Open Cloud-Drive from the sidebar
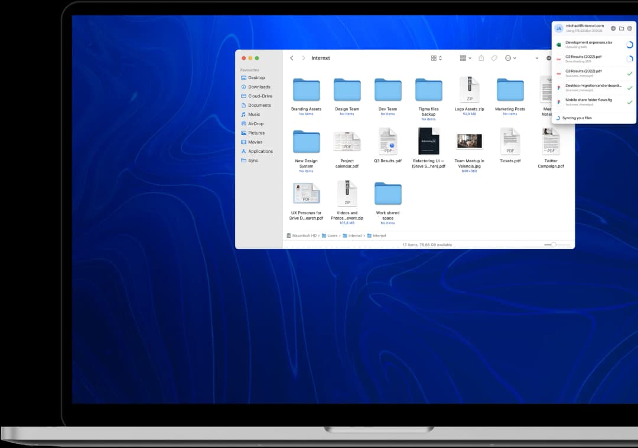The width and height of the screenshot is (638, 448). [260, 96]
